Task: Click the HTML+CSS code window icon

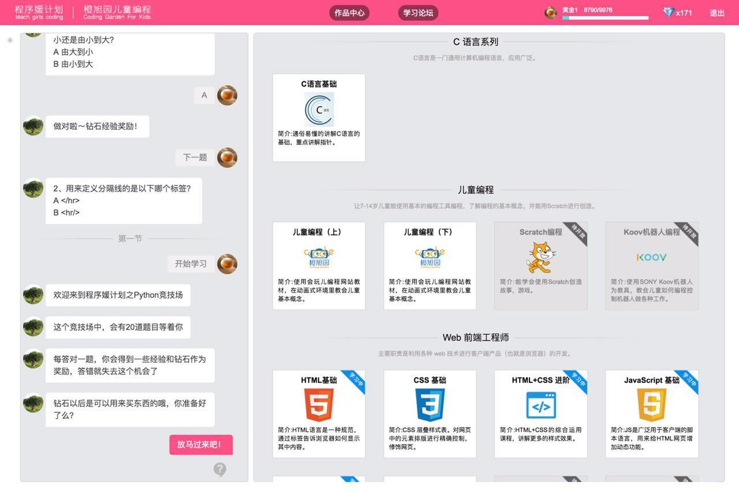Action: click(x=541, y=405)
